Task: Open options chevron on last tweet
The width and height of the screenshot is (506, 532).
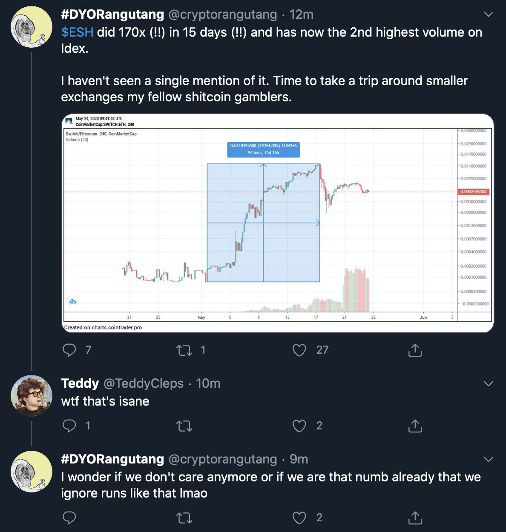Action: coord(489,459)
